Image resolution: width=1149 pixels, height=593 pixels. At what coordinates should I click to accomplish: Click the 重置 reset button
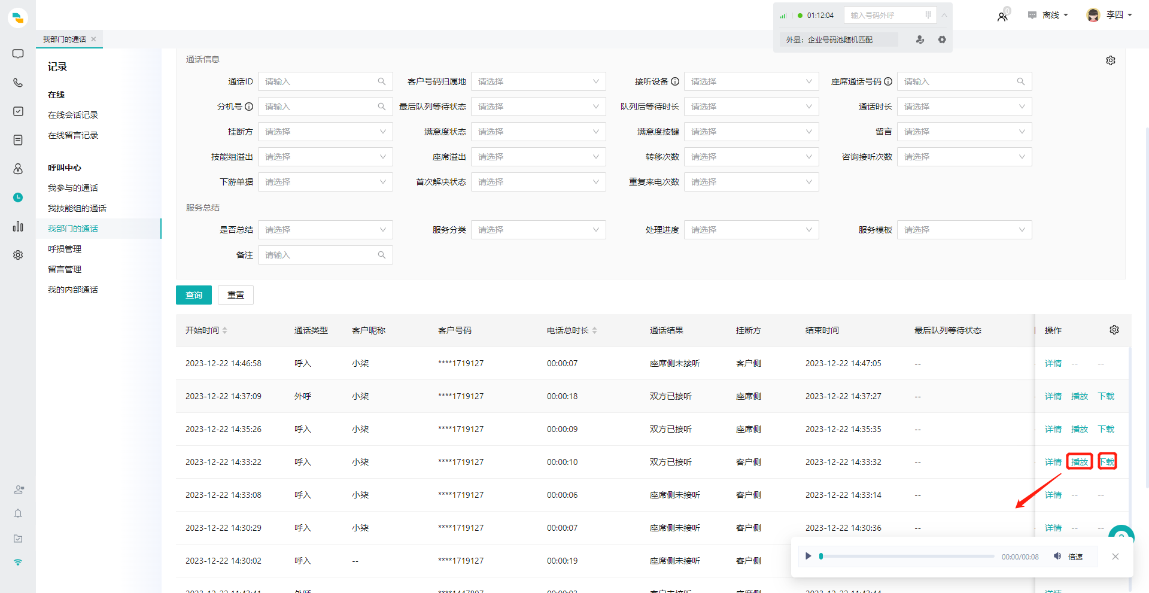click(x=236, y=295)
